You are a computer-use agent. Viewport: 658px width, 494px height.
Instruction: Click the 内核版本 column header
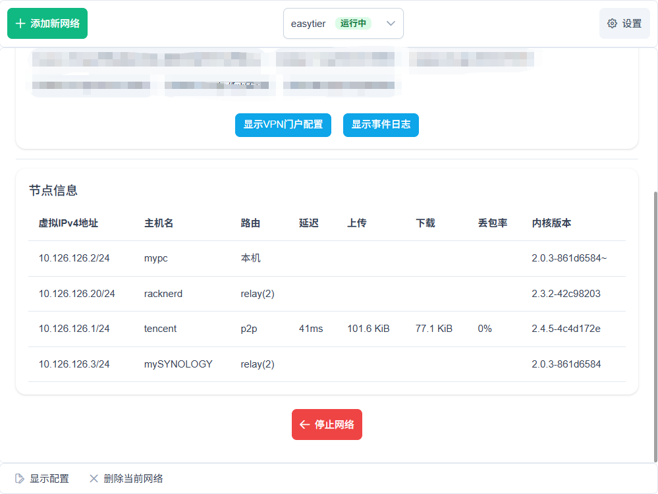click(x=551, y=223)
